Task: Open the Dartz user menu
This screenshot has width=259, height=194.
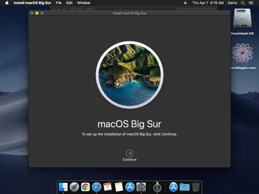Action: point(232,3)
